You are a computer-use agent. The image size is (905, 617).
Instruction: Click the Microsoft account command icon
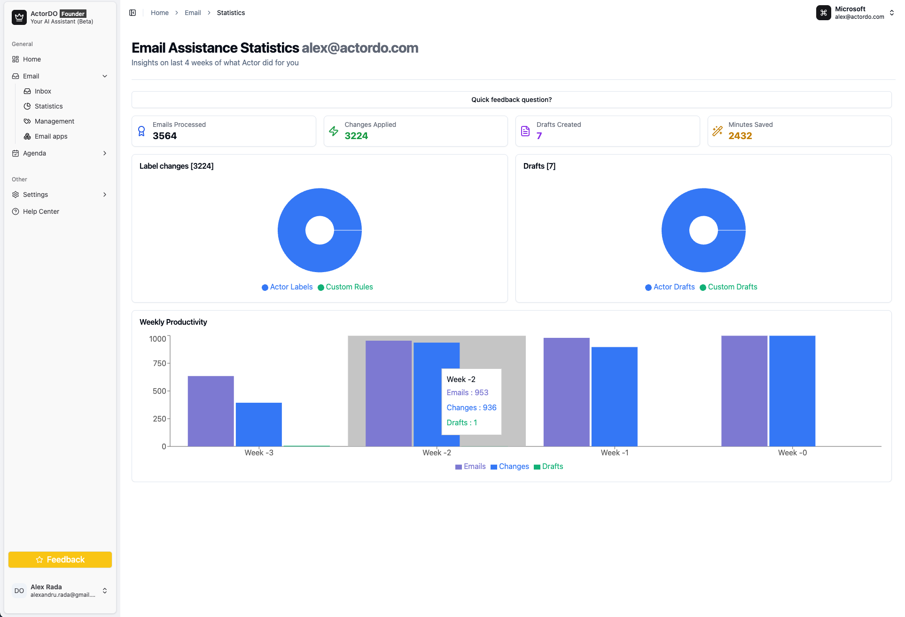tap(824, 13)
